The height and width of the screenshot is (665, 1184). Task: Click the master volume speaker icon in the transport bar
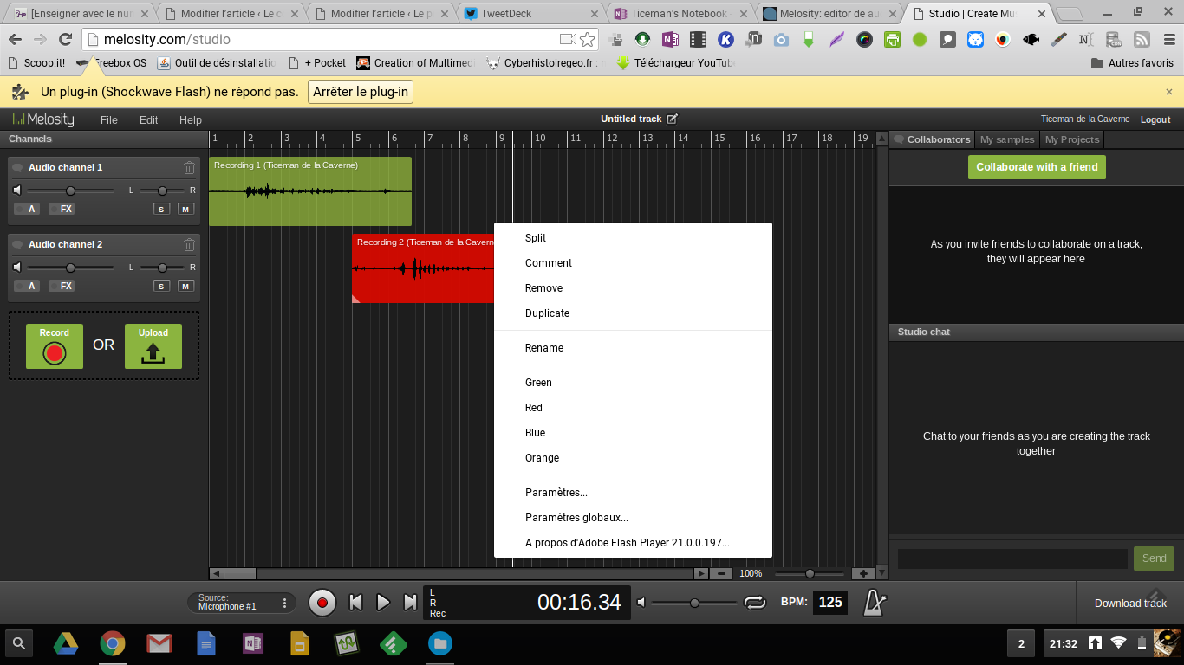tap(641, 603)
